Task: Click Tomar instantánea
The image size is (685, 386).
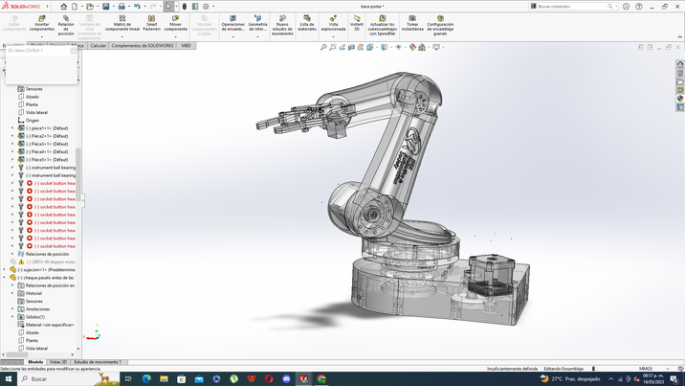Action: click(x=412, y=23)
